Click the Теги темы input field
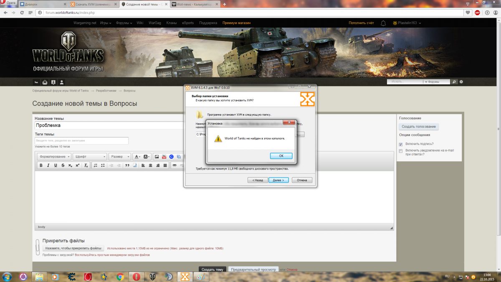 tap(81, 141)
